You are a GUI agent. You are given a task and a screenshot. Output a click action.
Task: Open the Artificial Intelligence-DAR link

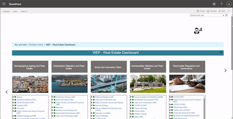[27, 116]
